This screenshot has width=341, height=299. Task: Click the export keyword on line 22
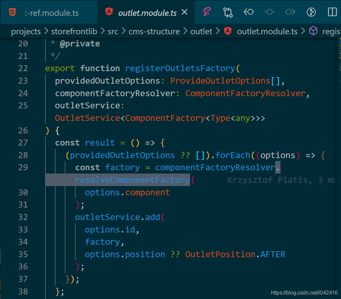pos(60,68)
